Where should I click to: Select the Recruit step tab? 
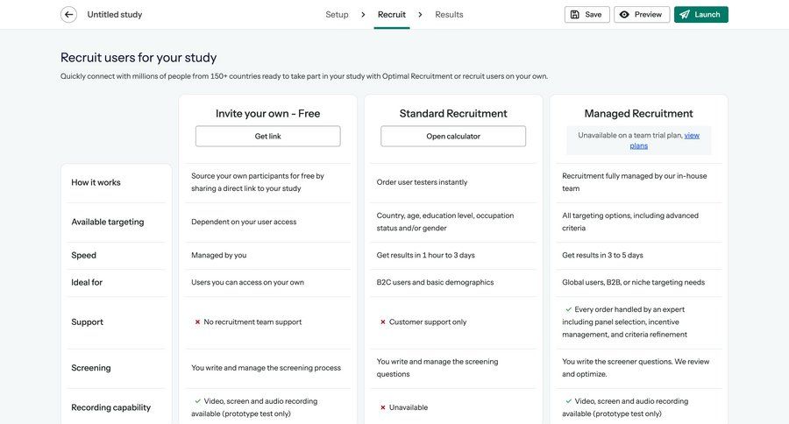tap(391, 15)
